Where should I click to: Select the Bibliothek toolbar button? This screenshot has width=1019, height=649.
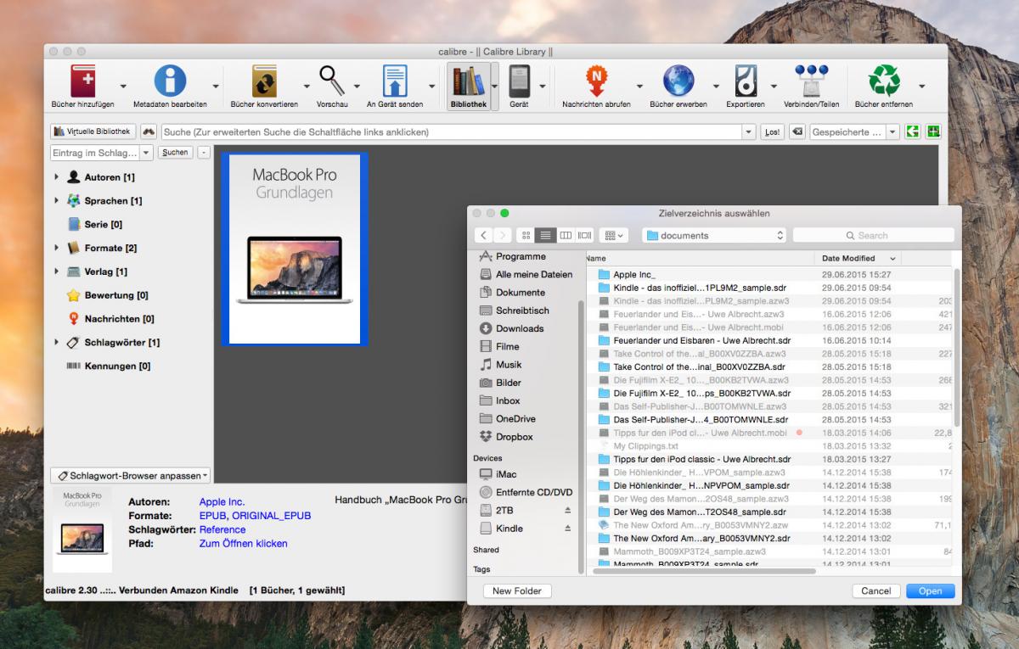[x=468, y=87]
